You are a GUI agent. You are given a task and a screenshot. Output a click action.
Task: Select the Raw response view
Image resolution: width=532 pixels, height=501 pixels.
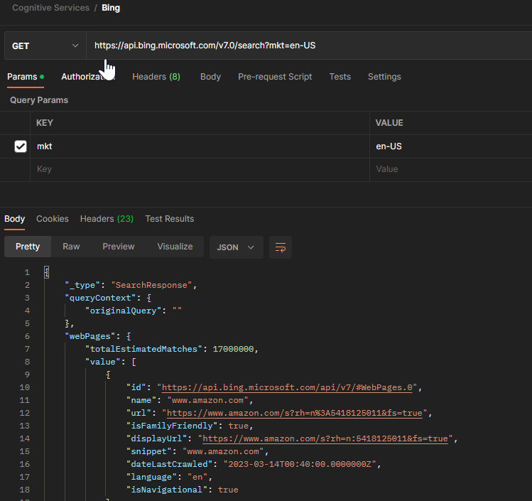pos(71,247)
